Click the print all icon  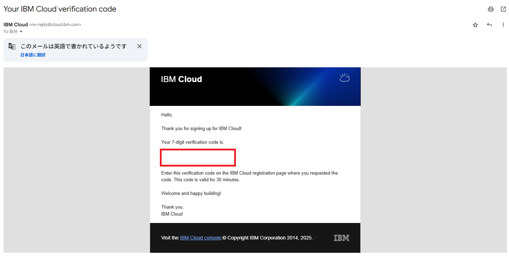[491, 9]
